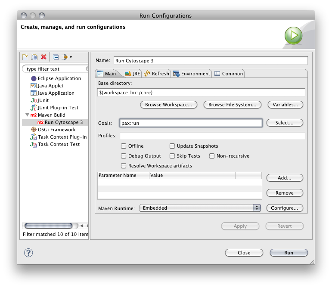Image resolution: width=332 pixels, height=288 pixels.
Task: Select the OSGi Framework configuration type
Action: pos(53,130)
